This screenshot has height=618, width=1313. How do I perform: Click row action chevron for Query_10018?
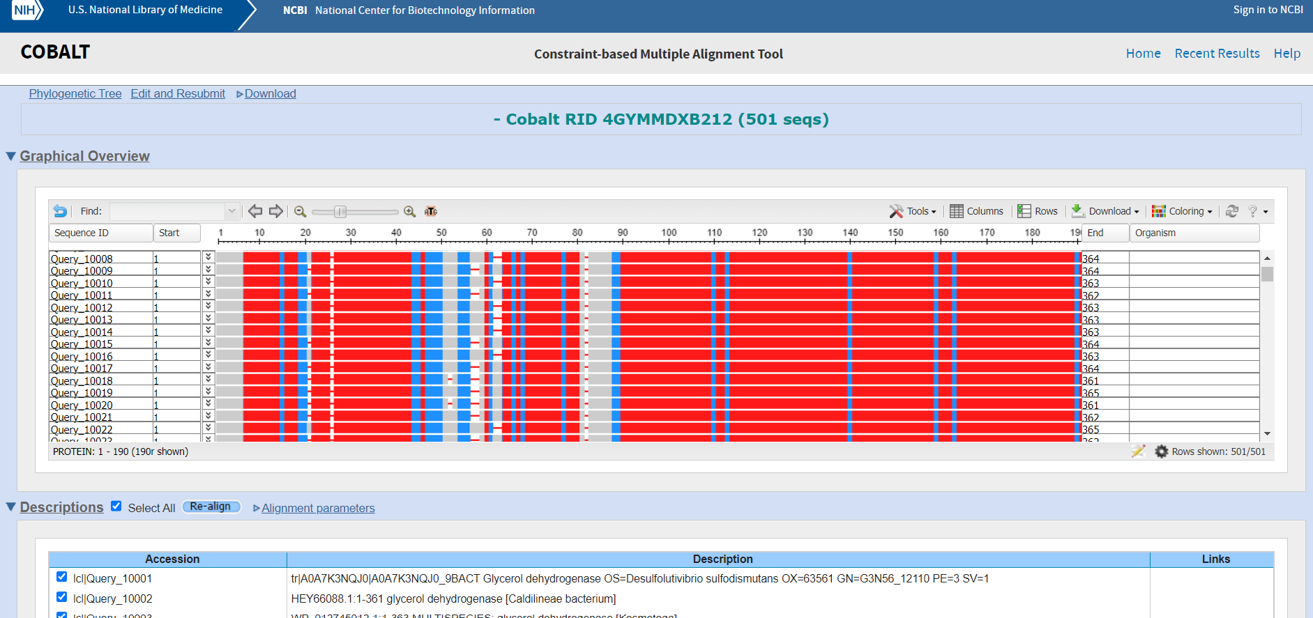coord(208,379)
